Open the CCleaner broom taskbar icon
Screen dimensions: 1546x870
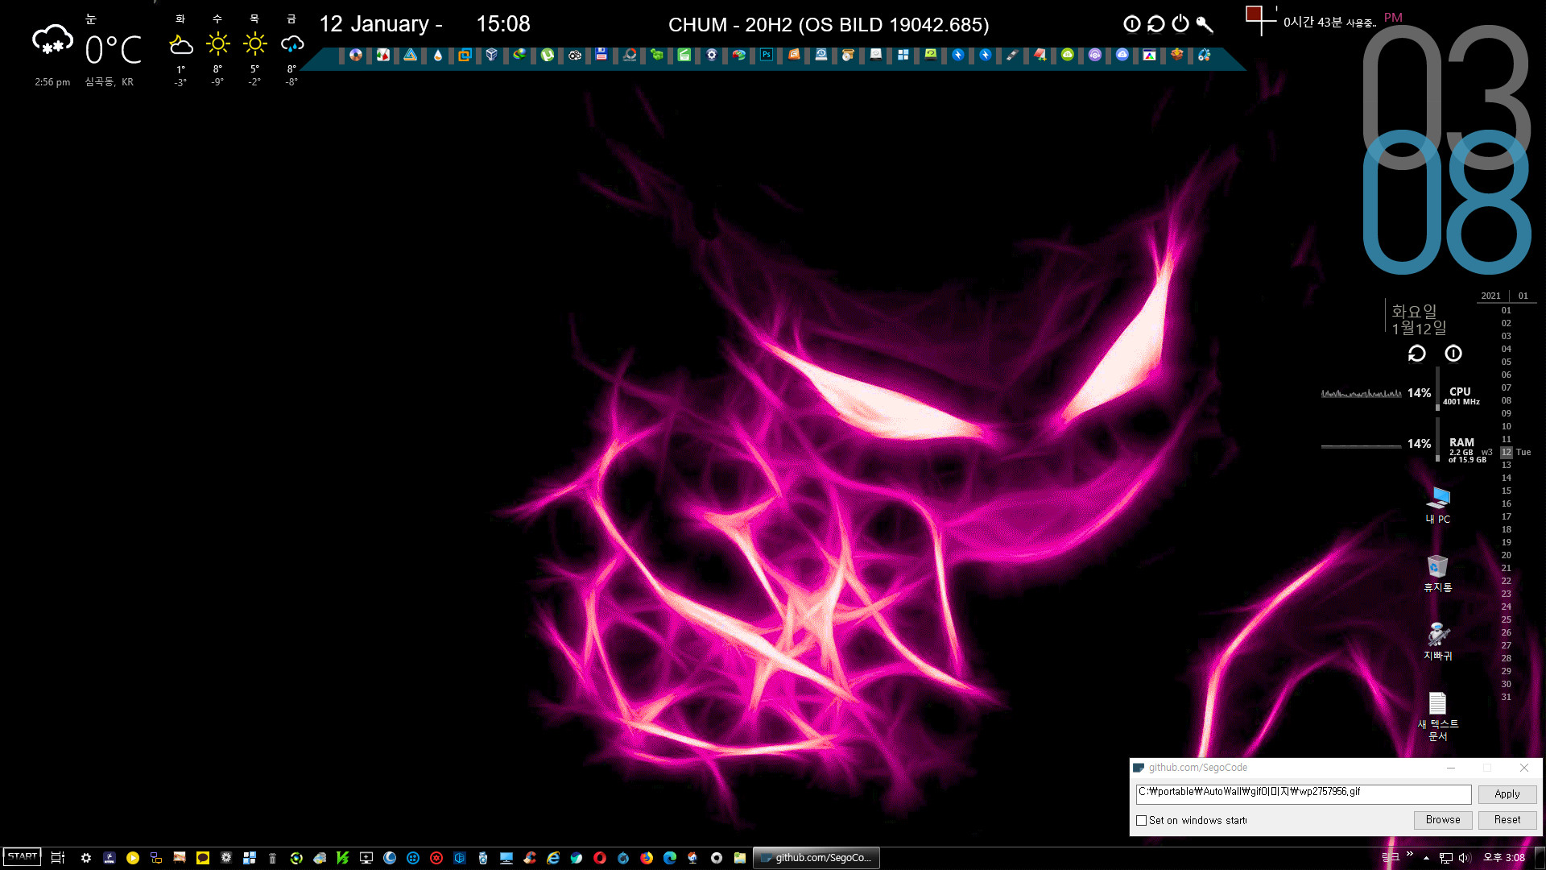tap(530, 858)
